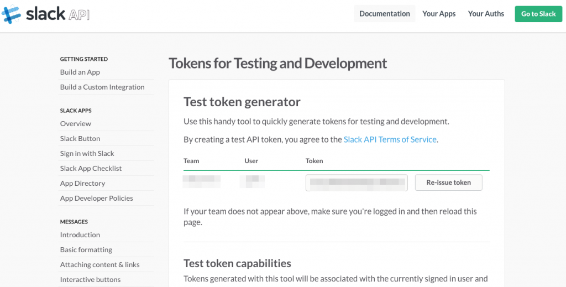Screen dimensions: 566x287
Task: Open Your Auths in top navigation
Action: (486, 14)
